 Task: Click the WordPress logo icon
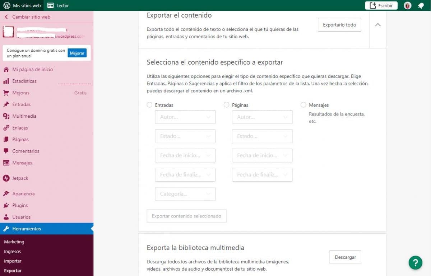6,5
